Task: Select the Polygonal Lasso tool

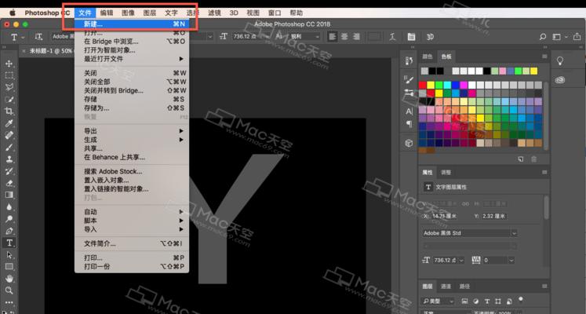Action: (9, 87)
